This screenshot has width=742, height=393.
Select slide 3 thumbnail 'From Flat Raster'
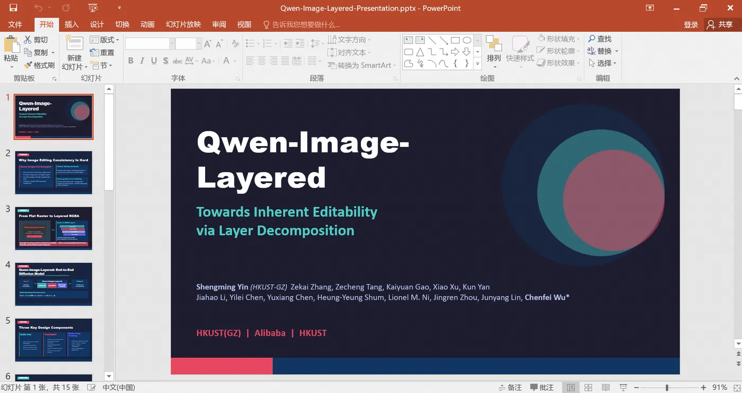coord(54,229)
